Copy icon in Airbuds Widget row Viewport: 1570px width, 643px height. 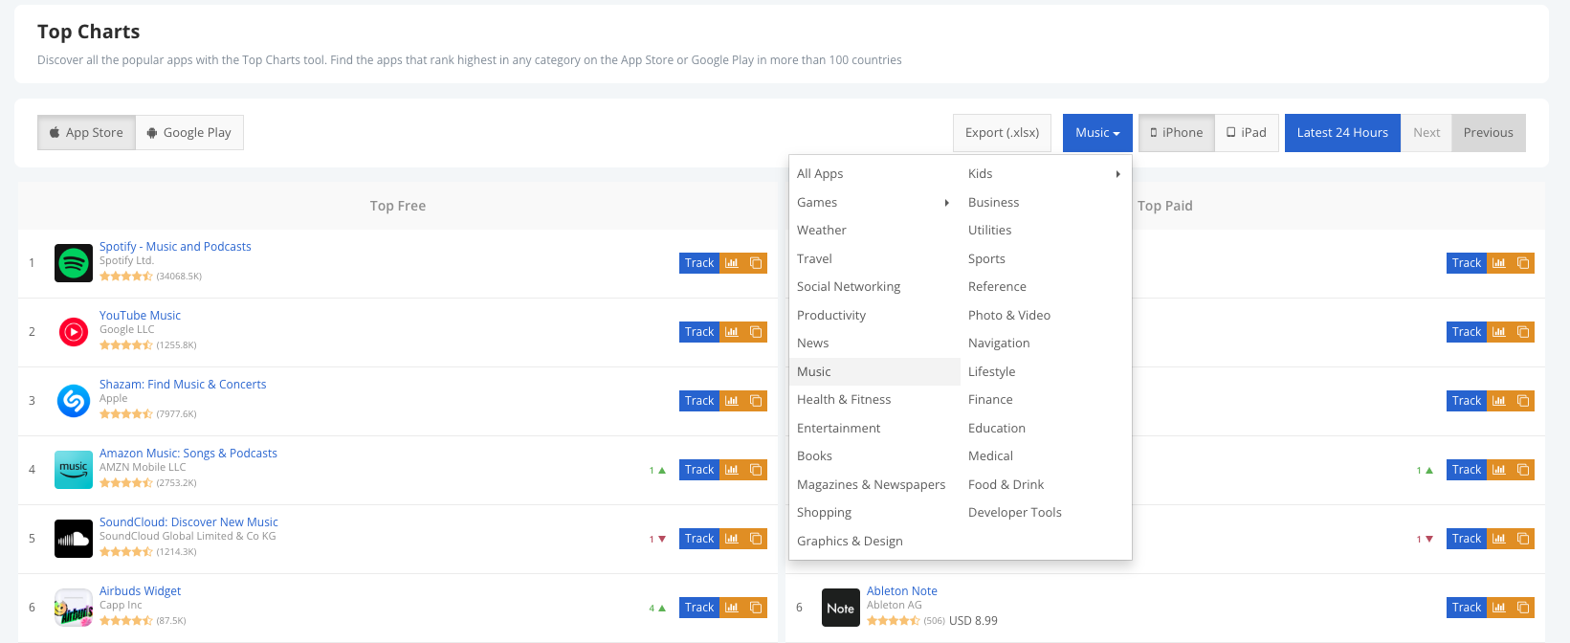(756, 608)
